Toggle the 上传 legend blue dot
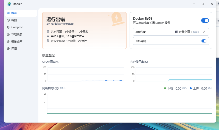219x130 pixels. pyautogui.click(x=191, y=88)
